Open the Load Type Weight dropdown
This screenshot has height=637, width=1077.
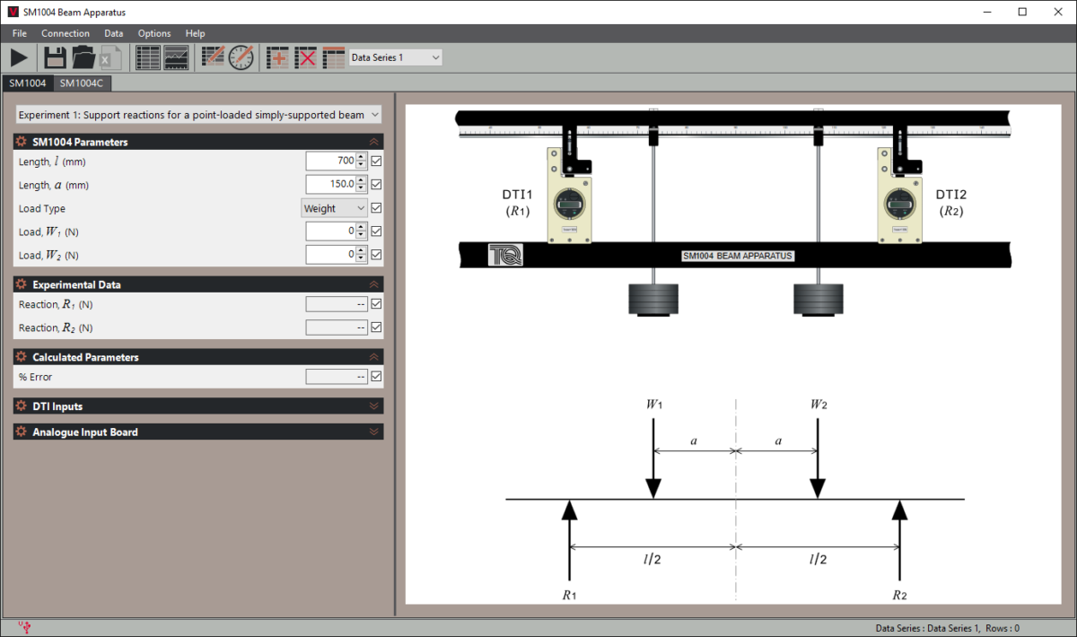334,208
